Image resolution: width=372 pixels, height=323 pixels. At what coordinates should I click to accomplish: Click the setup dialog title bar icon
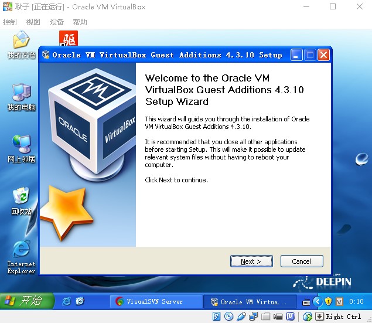click(x=46, y=55)
